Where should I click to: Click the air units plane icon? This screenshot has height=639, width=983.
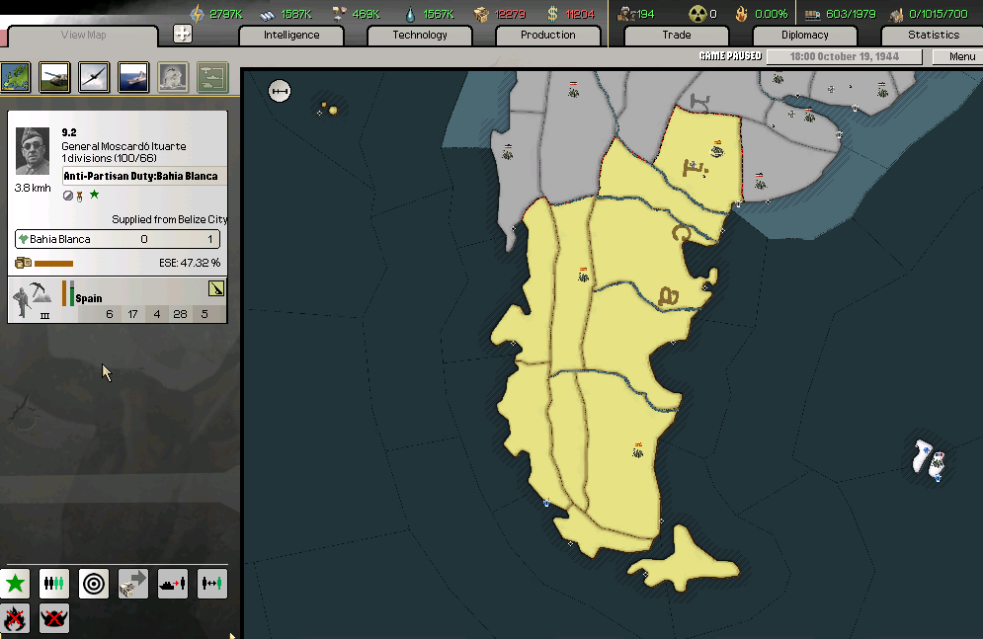[94, 76]
